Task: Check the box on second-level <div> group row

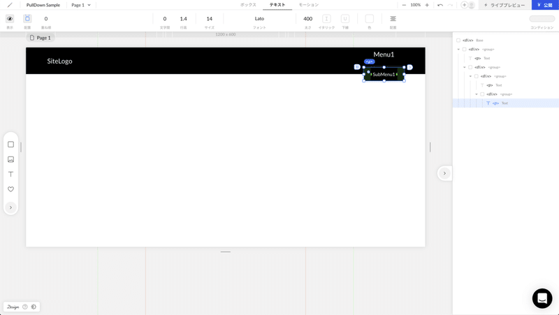Action: click(470, 67)
